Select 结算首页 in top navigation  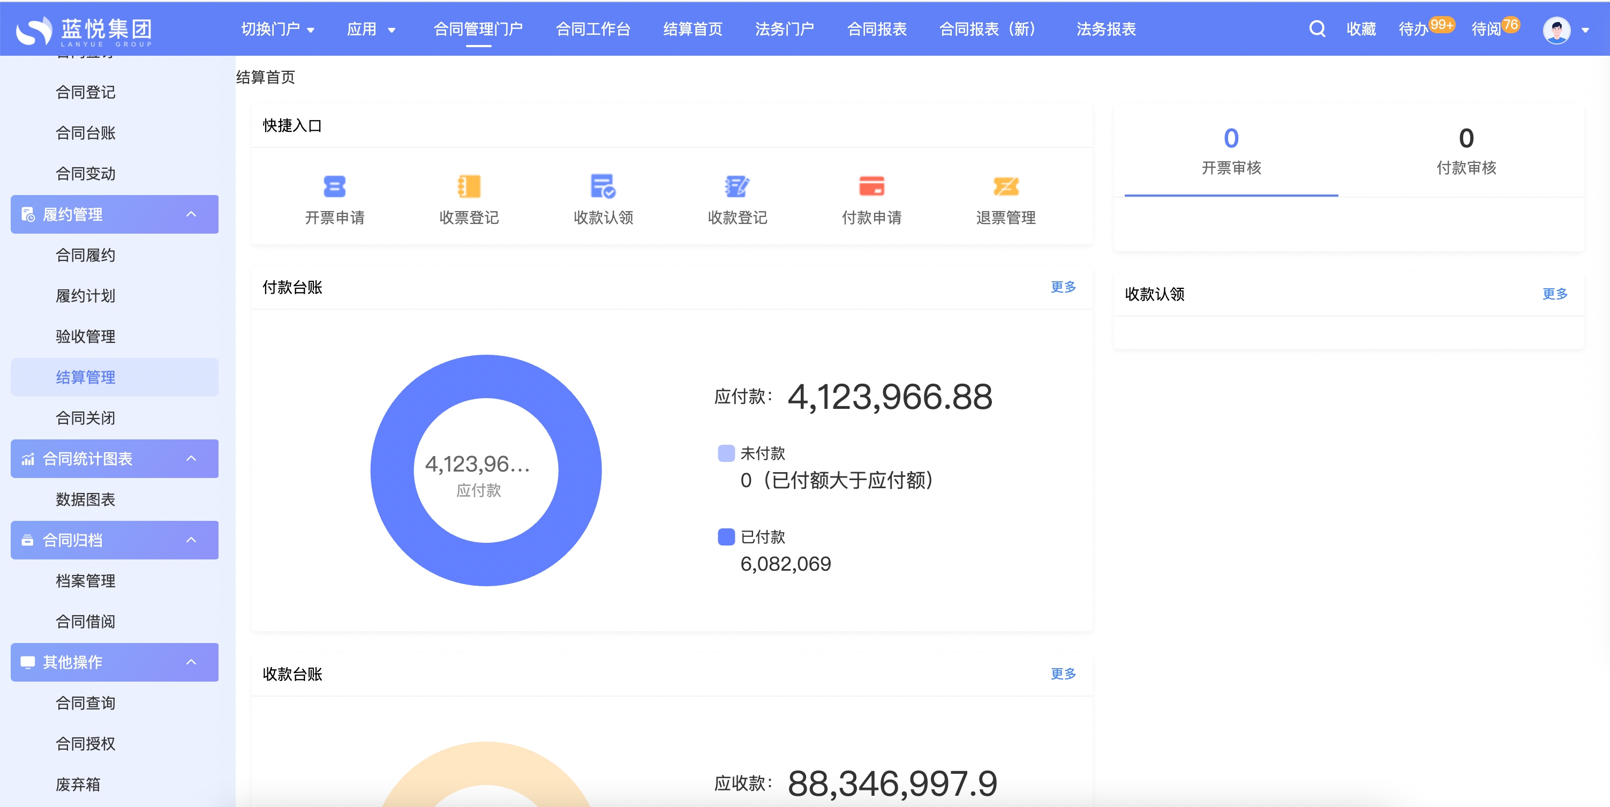pos(693,29)
